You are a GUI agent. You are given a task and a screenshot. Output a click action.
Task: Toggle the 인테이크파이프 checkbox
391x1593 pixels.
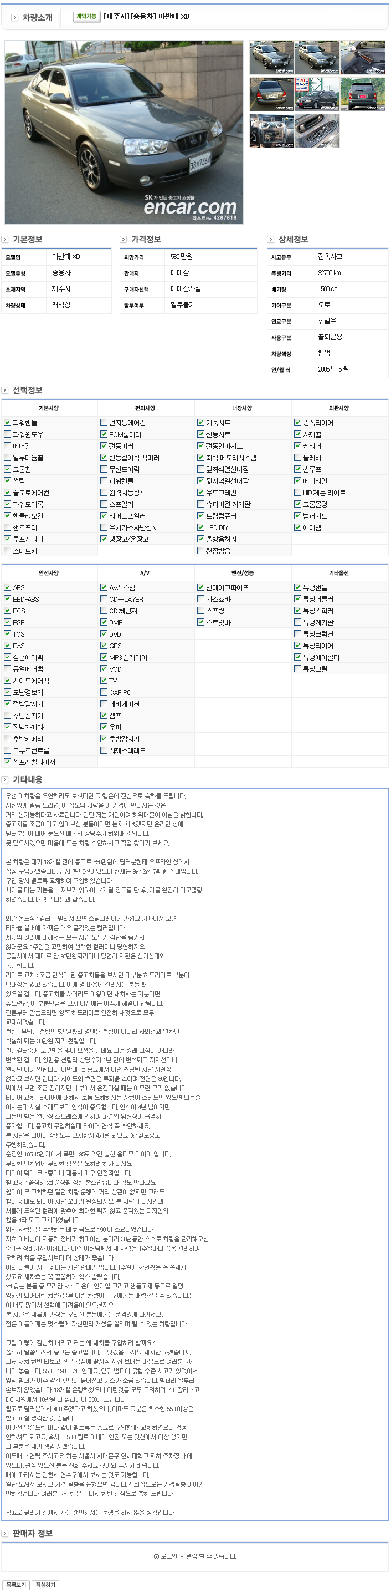200,587
